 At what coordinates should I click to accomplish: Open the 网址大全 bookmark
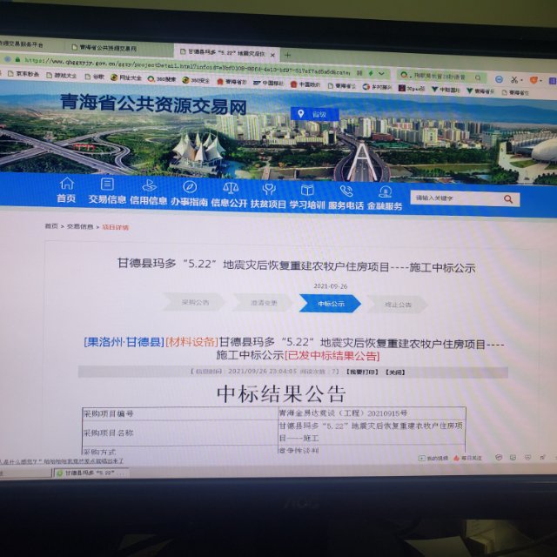pyautogui.click(x=125, y=77)
